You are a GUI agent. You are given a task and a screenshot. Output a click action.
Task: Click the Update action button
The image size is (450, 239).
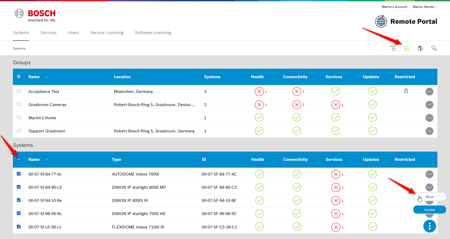(430, 210)
